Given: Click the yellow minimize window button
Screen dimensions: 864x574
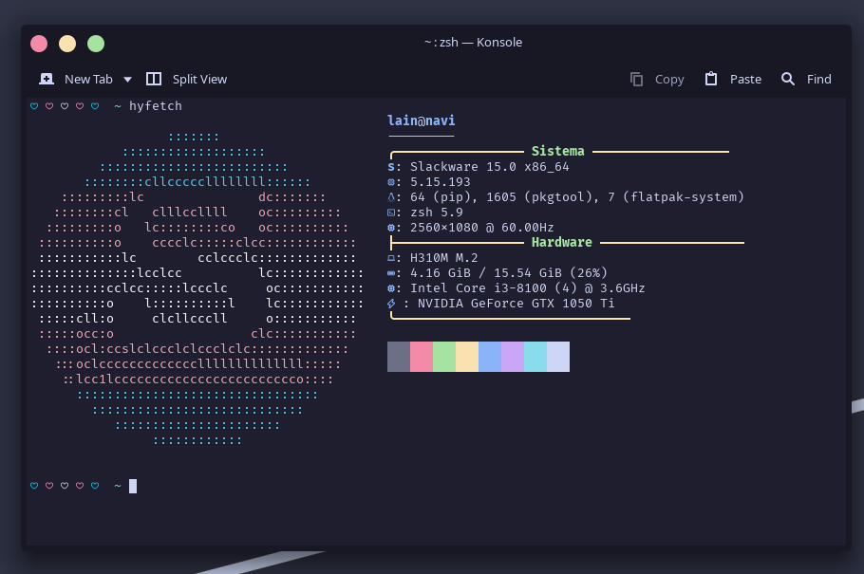Looking at the screenshot, I should click(67, 43).
